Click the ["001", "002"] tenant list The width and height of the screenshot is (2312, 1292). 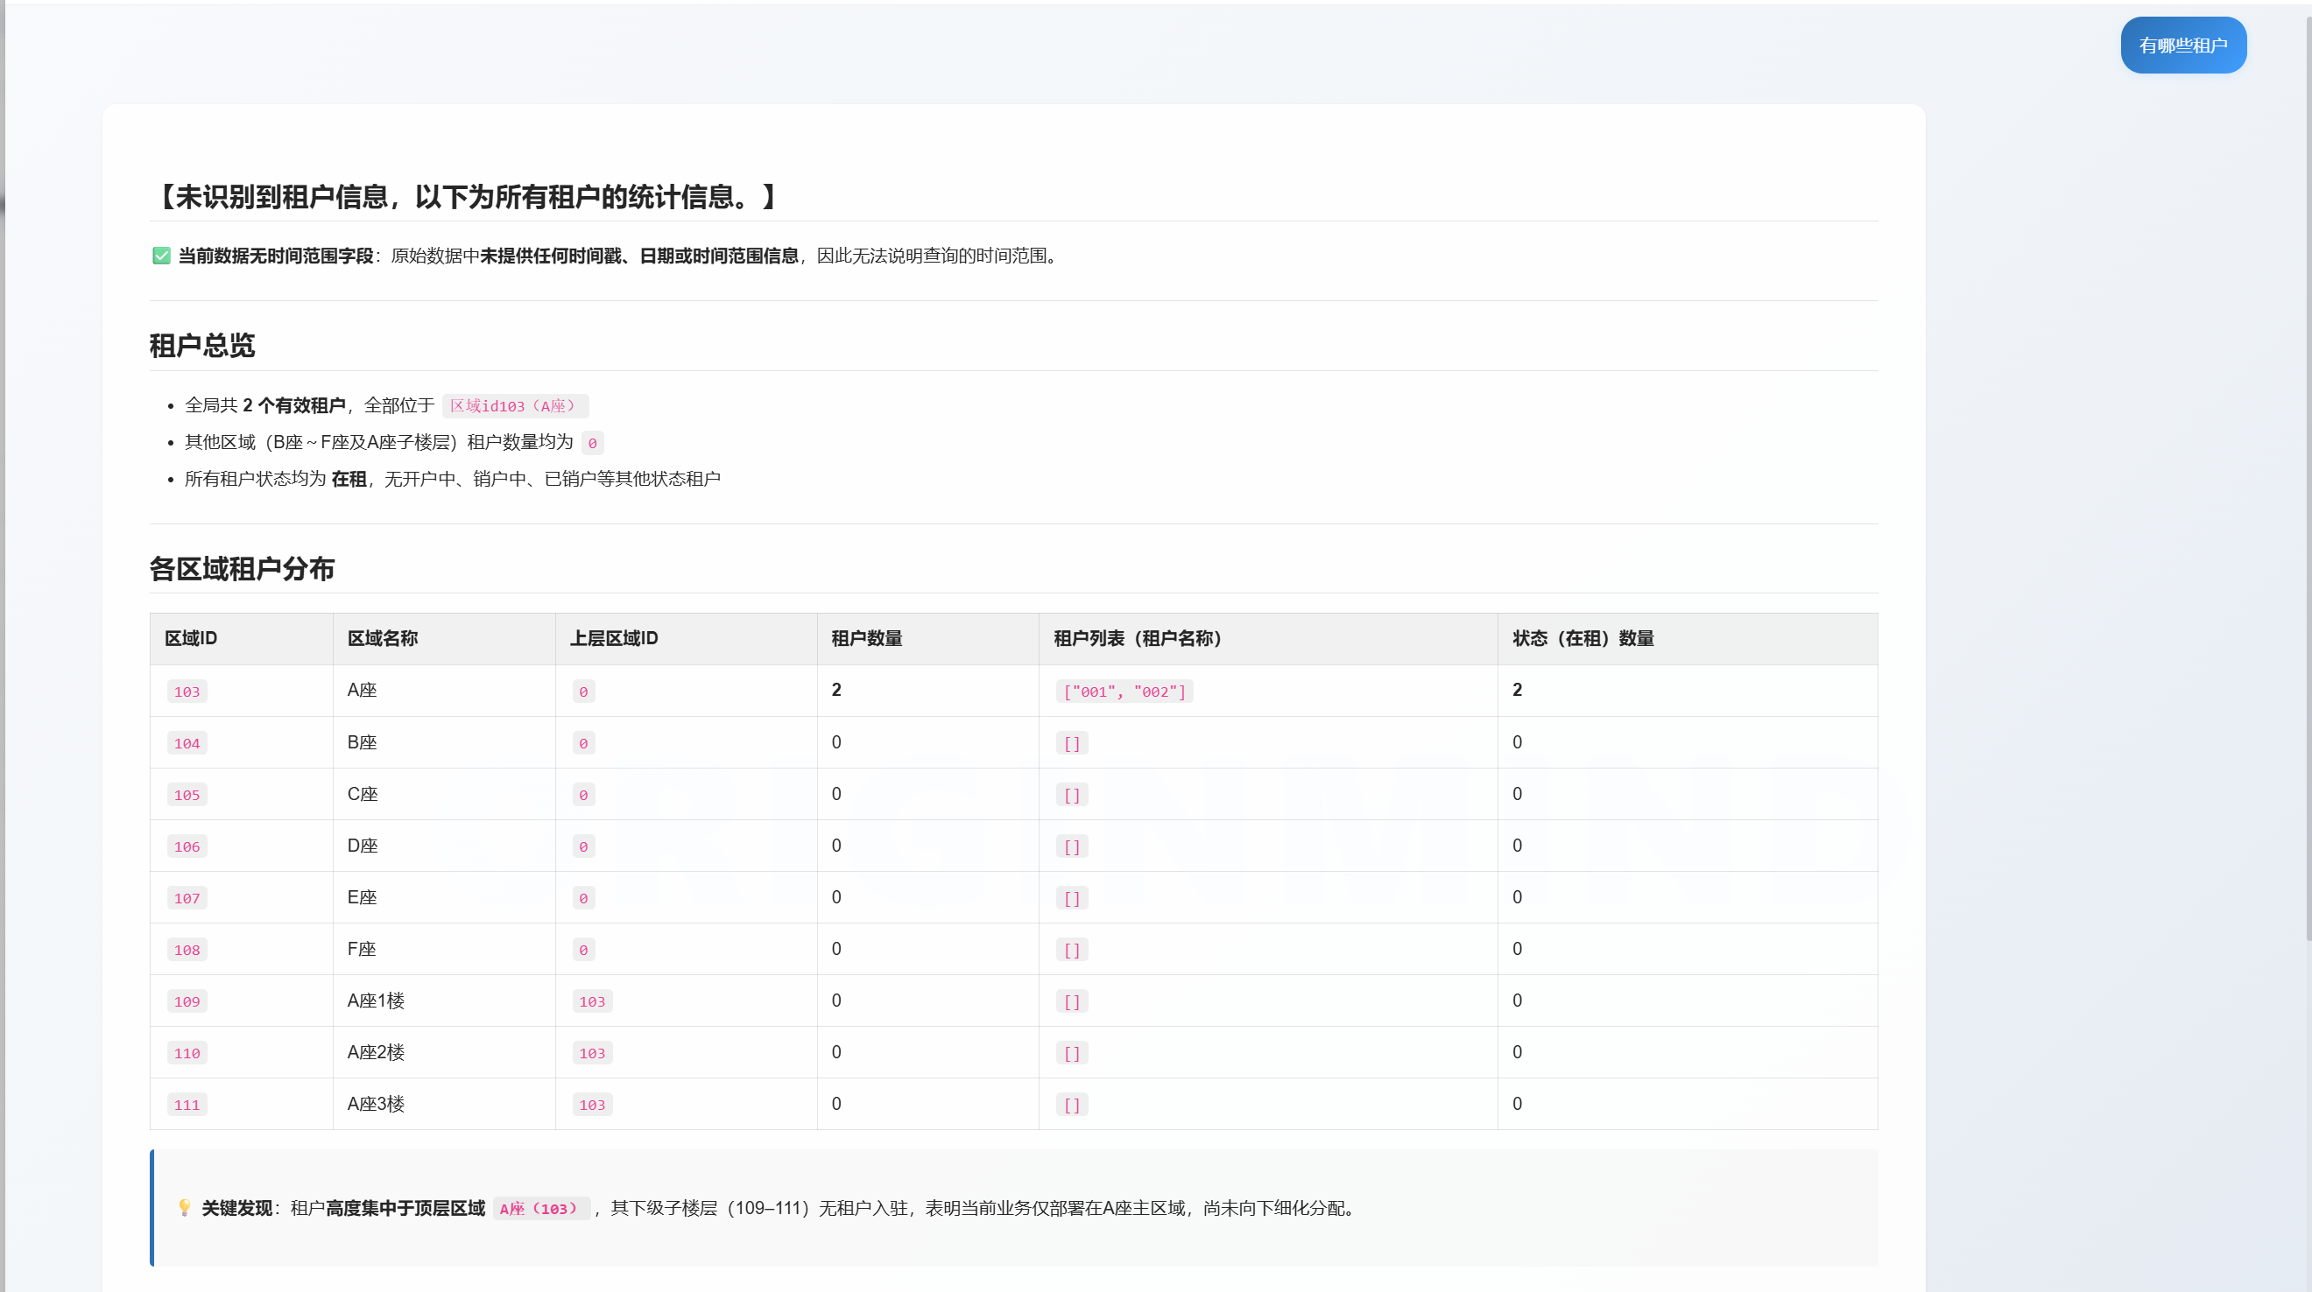point(1124,691)
